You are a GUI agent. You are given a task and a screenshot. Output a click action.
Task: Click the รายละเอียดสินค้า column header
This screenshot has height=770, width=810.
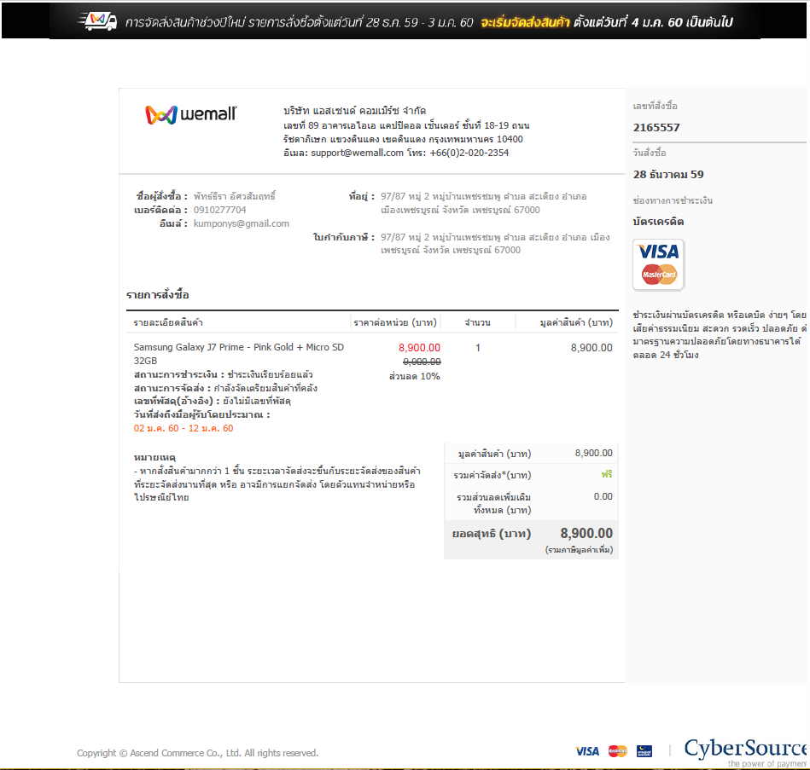pos(168,322)
